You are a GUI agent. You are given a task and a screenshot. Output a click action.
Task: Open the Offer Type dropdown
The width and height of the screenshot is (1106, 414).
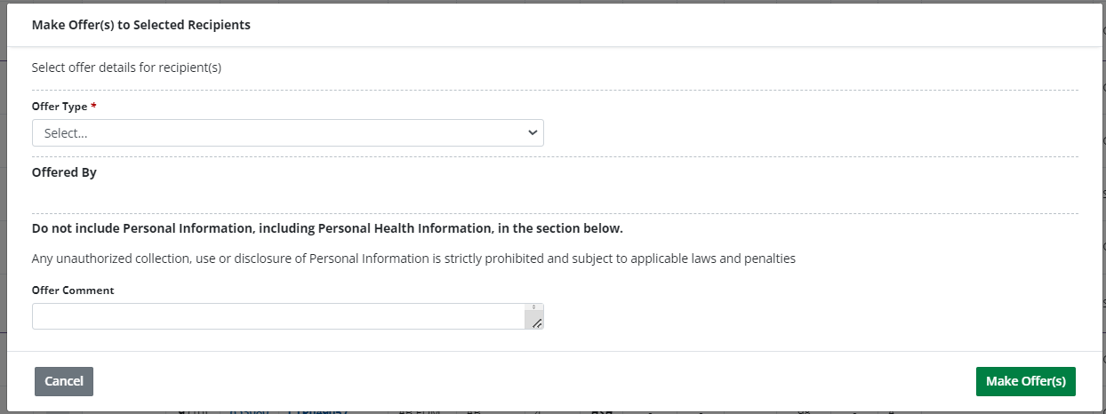(287, 133)
